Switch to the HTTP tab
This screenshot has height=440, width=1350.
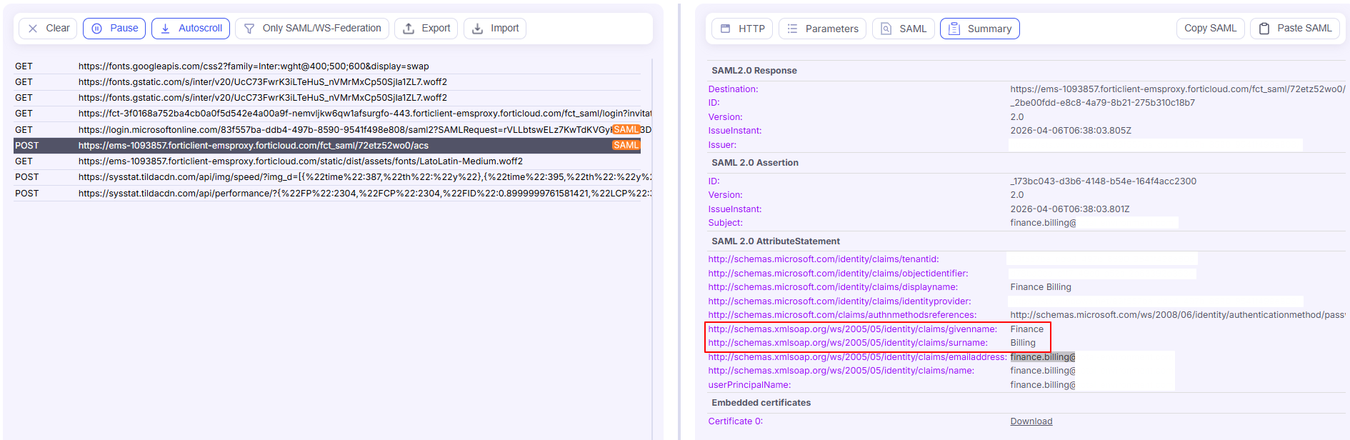(x=742, y=29)
